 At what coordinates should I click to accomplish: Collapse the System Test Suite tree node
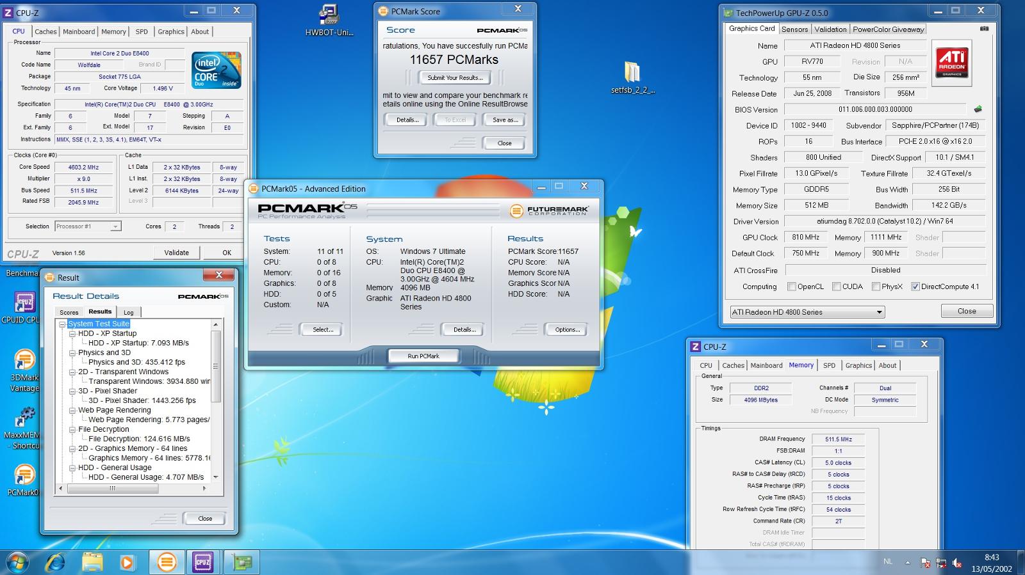63,324
